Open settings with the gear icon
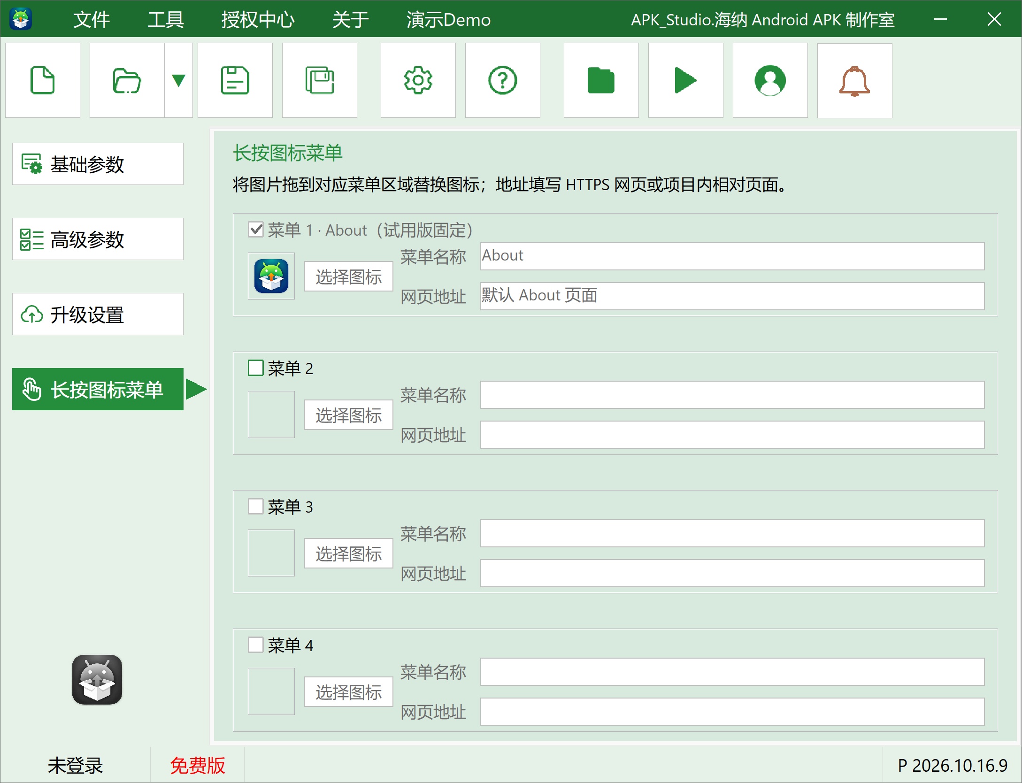The height and width of the screenshot is (783, 1022). click(x=418, y=80)
